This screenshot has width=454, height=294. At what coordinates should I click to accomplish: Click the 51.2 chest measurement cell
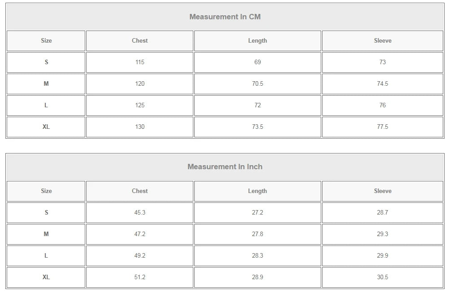point(140,277)
